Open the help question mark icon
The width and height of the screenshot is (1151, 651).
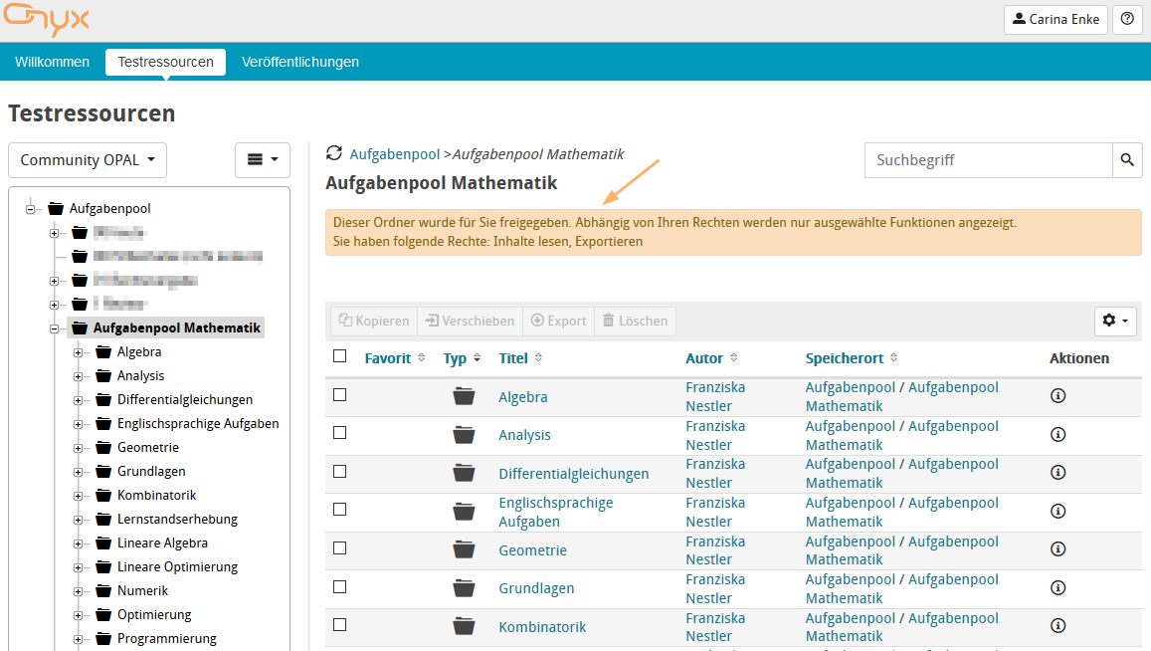pyautogui.click(x=1126, y=19)
